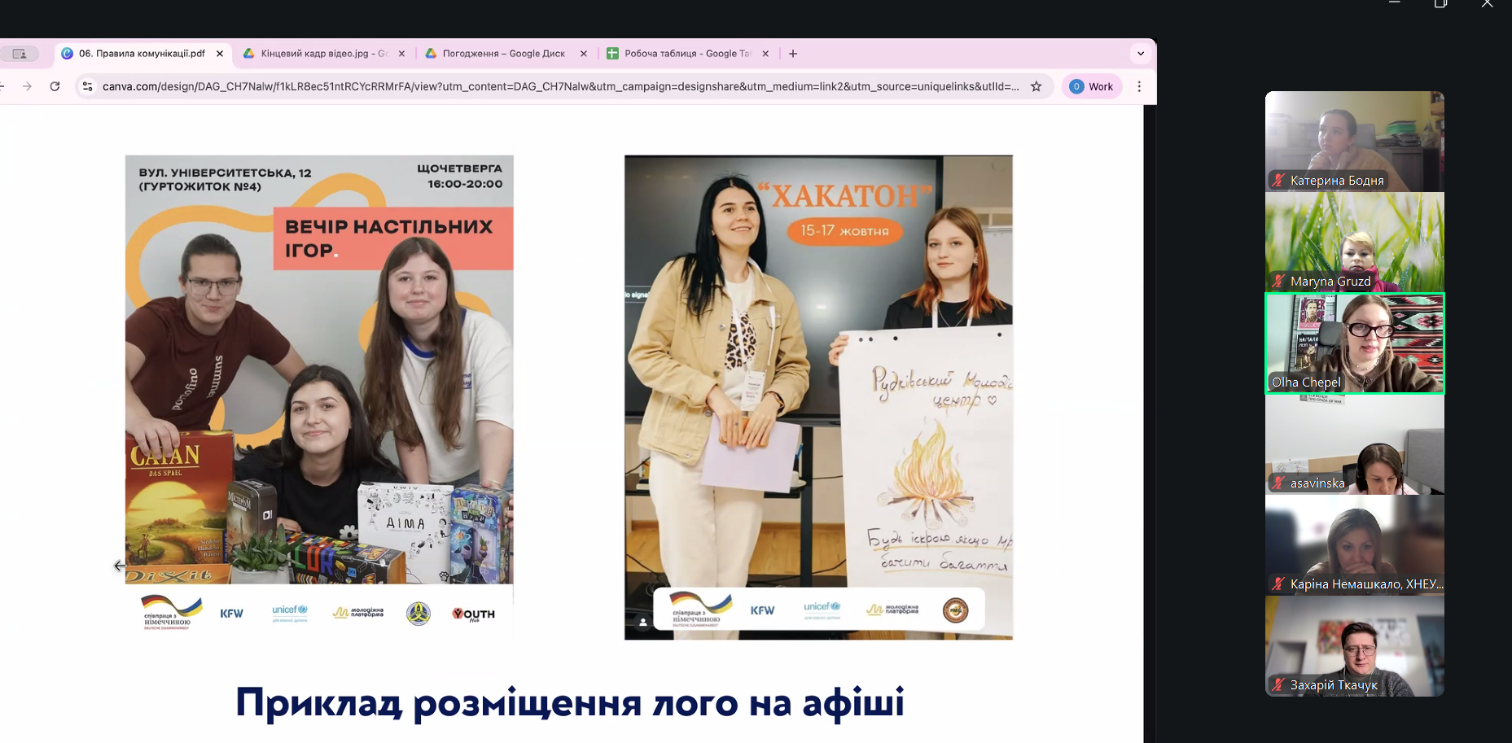Select Катерина Бодня's video tile

tap(1354, 141)
